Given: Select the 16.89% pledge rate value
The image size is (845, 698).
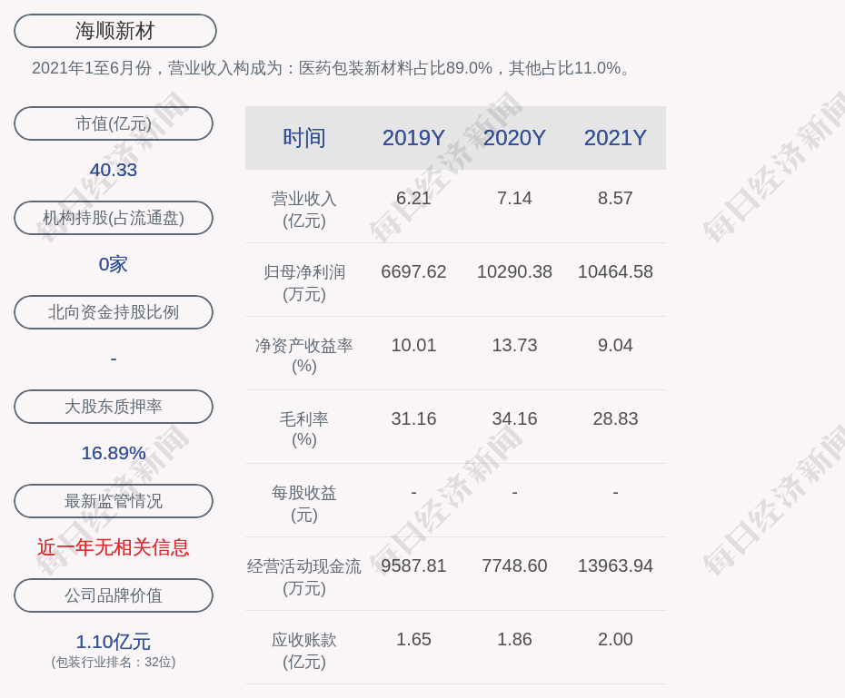Looking at the screenshot, I should 114,453.
